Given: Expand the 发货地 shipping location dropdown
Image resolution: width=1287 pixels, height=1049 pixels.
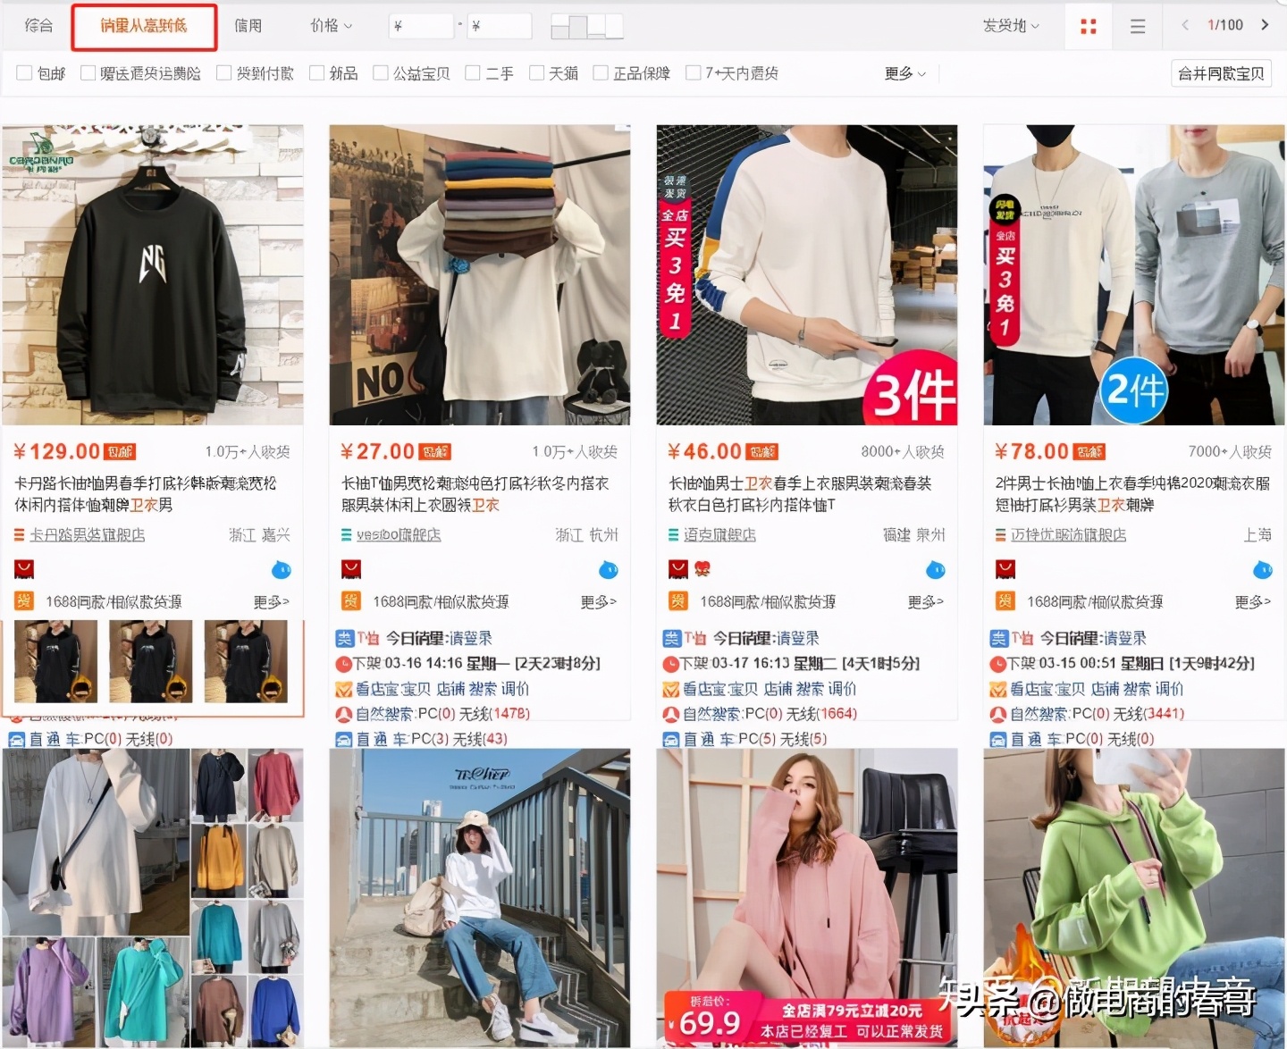Looking at the screenshot, I should point(1010,26).
